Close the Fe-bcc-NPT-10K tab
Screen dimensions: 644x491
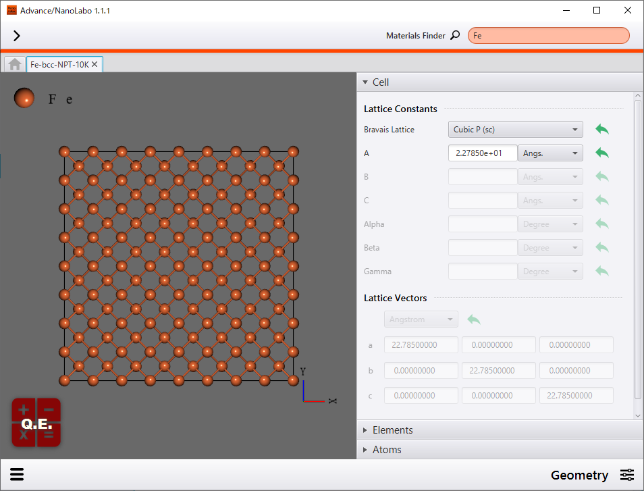(95, 65)
